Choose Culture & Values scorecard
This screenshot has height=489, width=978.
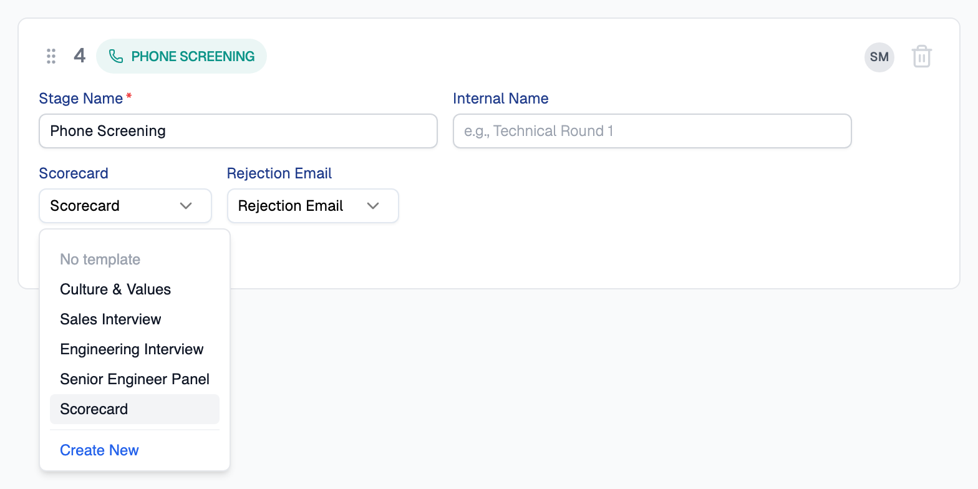click(x=135, y=289)
